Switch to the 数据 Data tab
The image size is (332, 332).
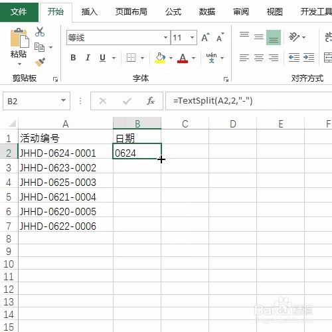point(207,11)
